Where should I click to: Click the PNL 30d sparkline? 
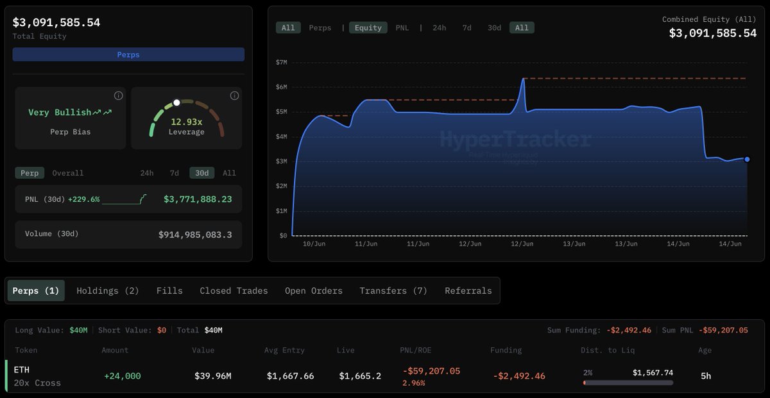[x=124, y=199]
